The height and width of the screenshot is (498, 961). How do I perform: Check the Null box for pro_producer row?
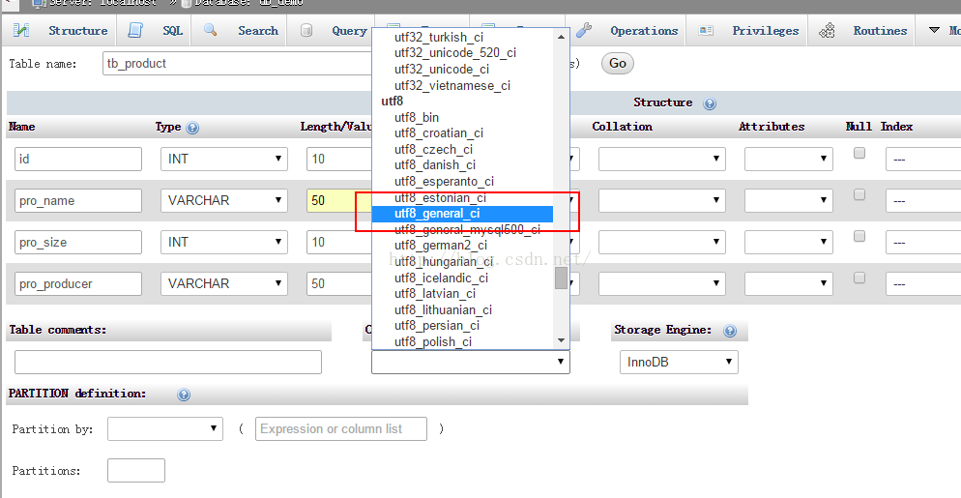coord(859,278)
